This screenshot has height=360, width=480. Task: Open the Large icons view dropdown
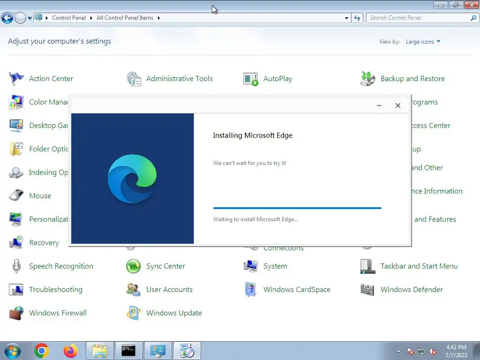click(x=423, y=42)
